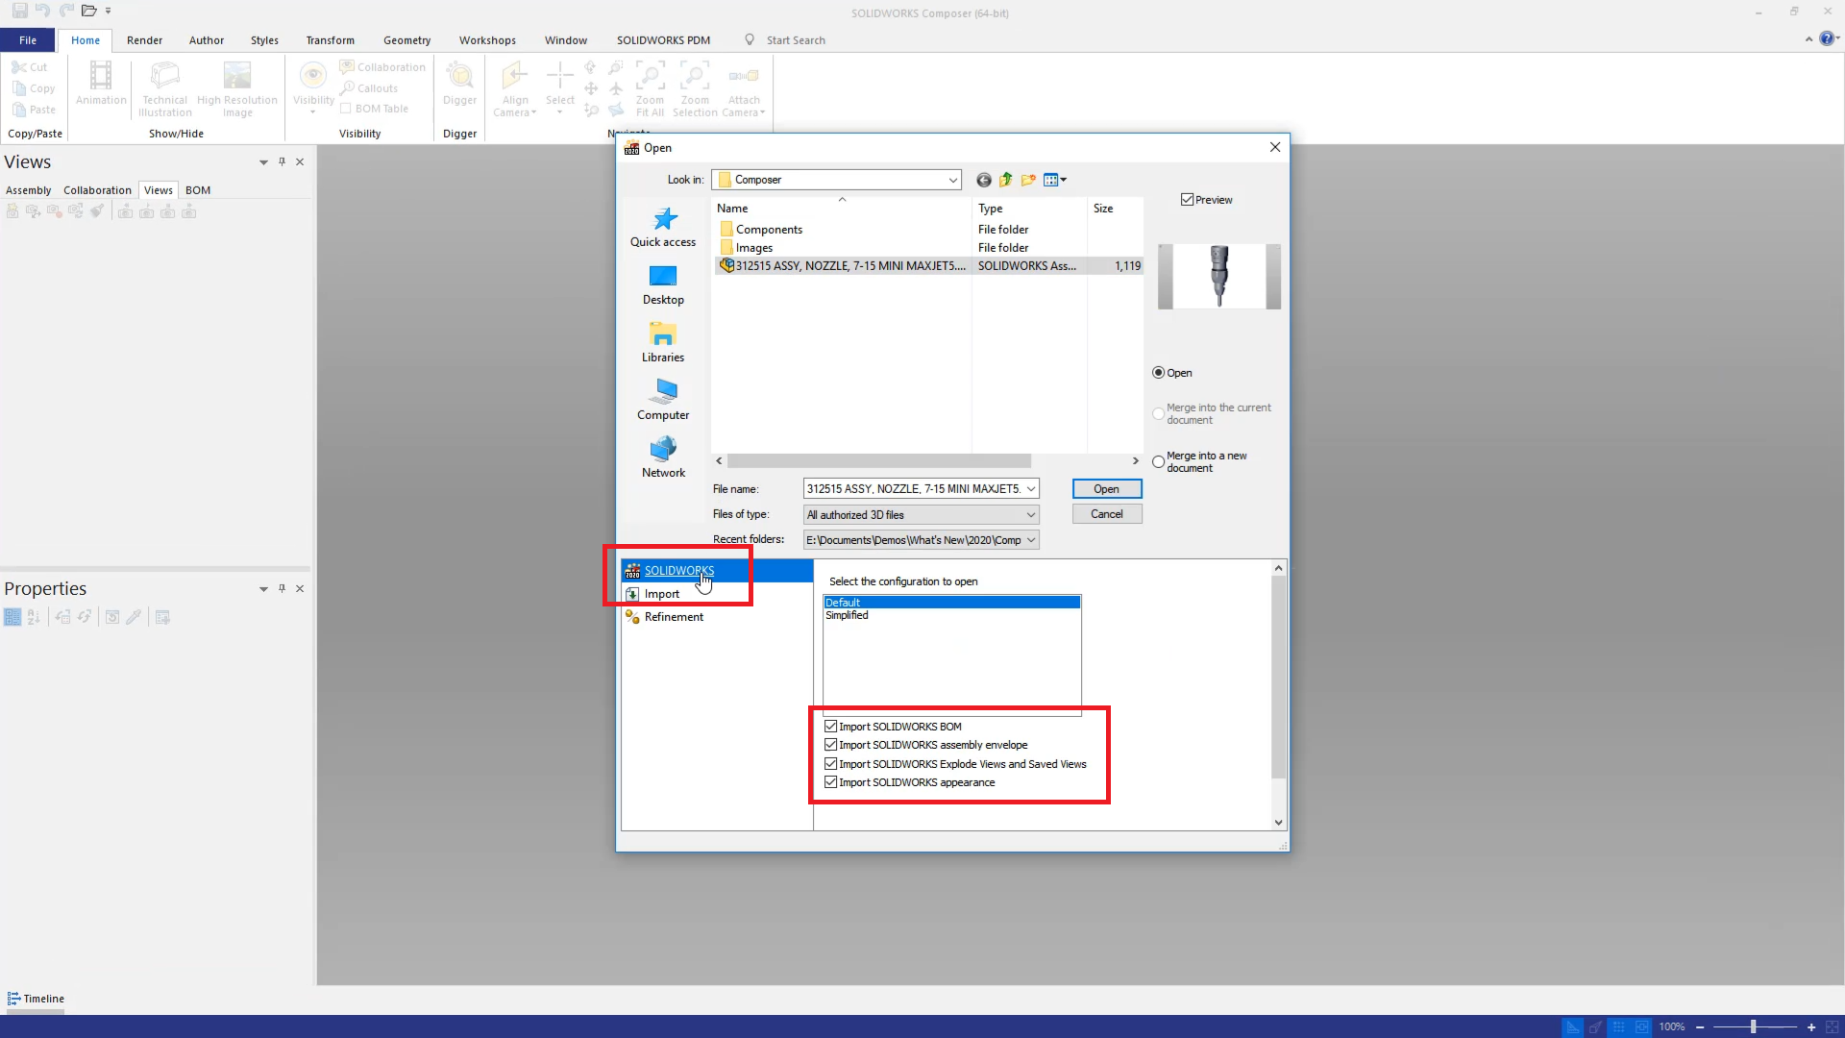The width and height of the screenshot is (1845, 1038).
Task: Click the zoom slider handle in status bar
Action: [1754, 1027]
